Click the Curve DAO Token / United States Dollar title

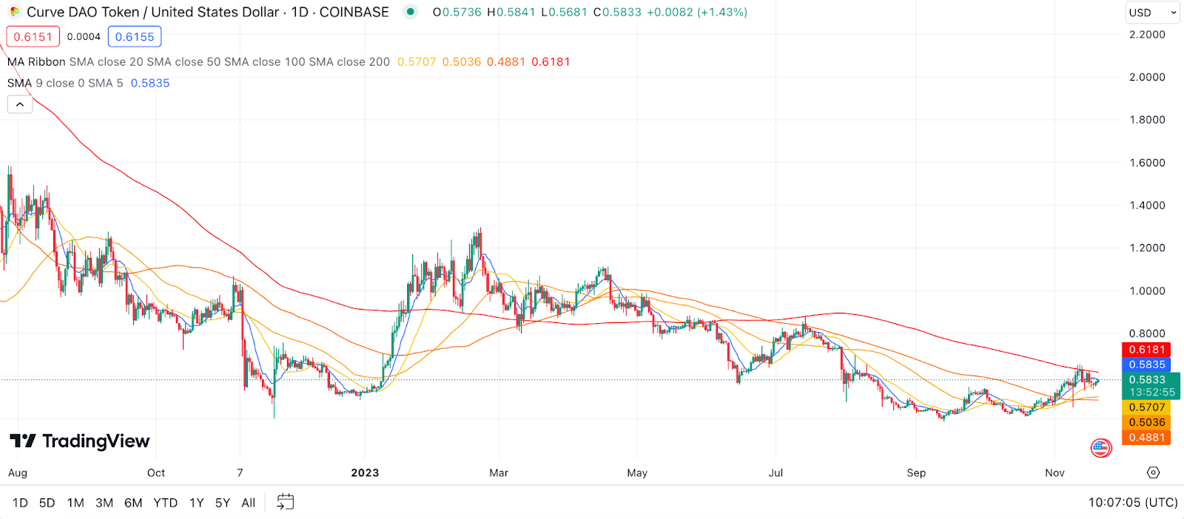(x=153, y=12)
